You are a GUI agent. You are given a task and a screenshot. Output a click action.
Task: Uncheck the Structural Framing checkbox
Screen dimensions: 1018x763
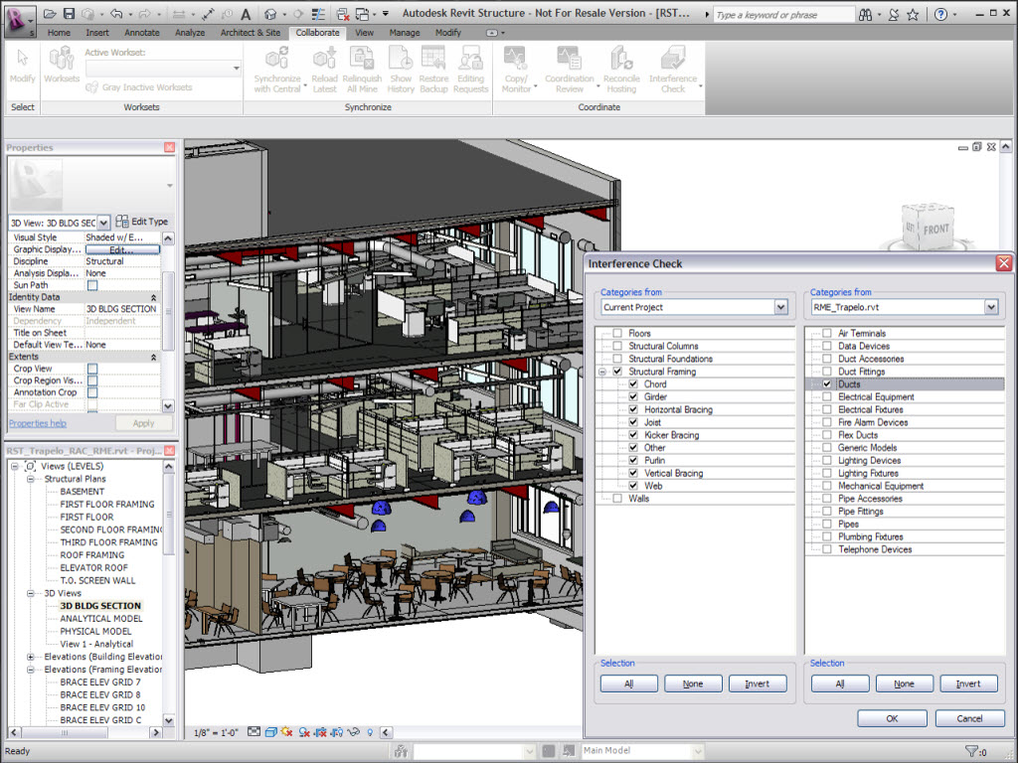(617, 372)
